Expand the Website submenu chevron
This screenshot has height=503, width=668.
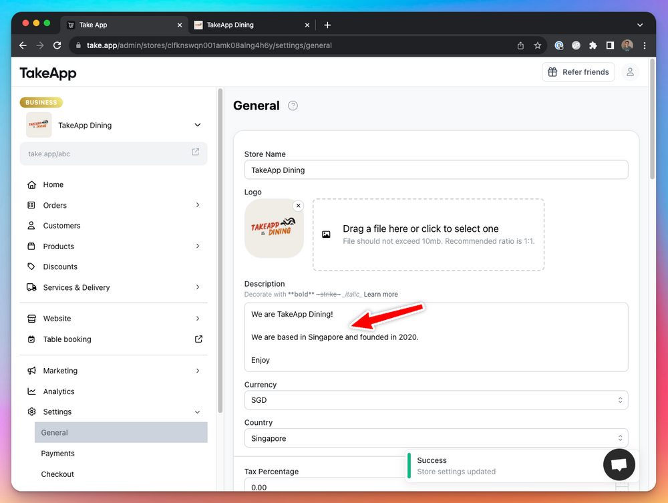[x=198, y=318]
